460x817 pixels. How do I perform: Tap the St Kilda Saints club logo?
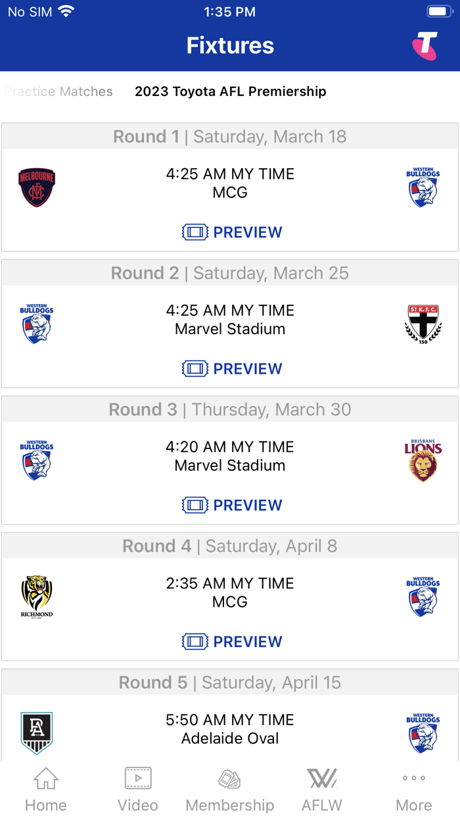(423, 324)
